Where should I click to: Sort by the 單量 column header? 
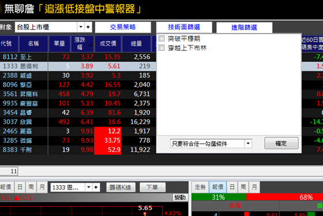[x=59, y=43]
